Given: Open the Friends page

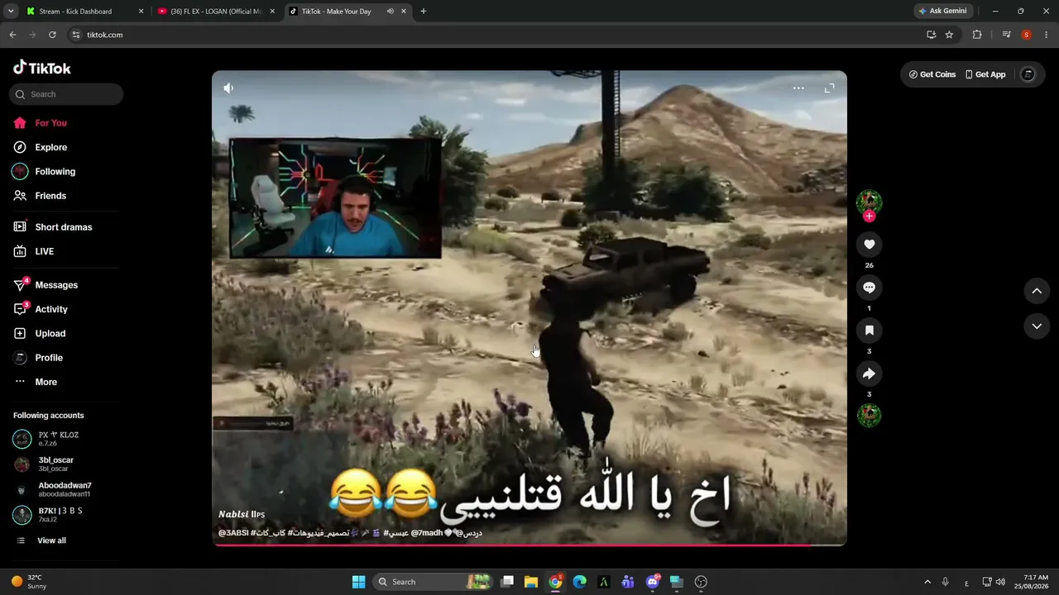Looking at the screenshot, I should point(50,196).
